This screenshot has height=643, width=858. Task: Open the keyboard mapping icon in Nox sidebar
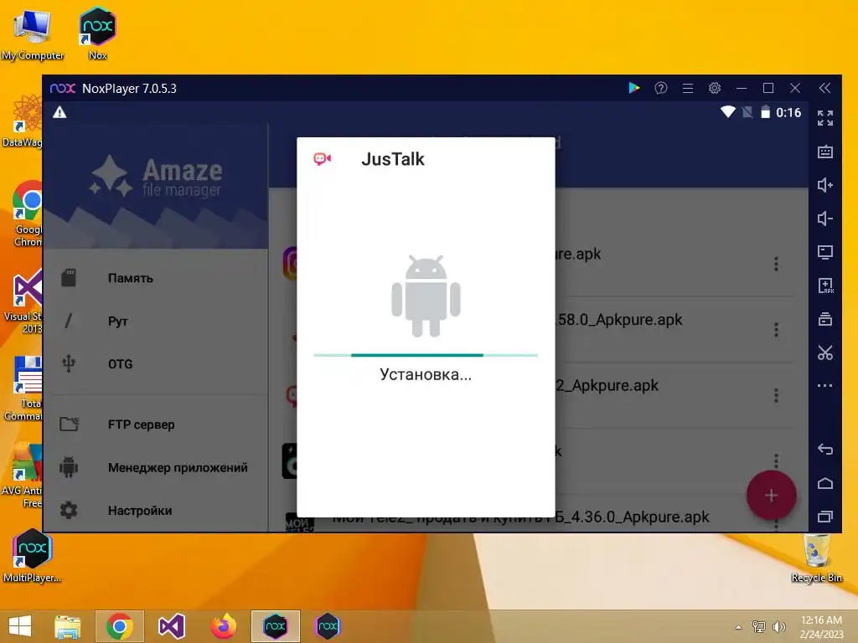point(825,152)
